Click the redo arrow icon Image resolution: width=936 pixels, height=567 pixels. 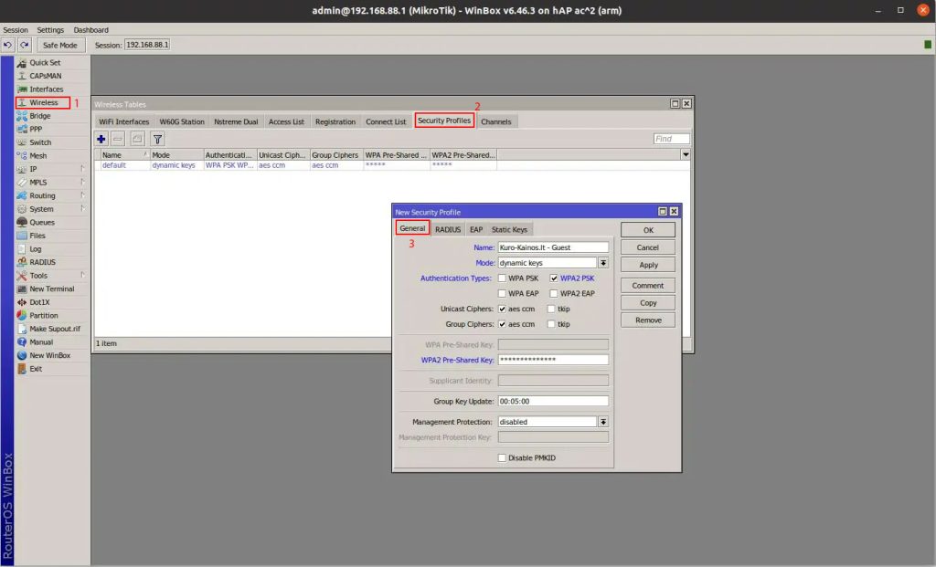click(x=25, y=45)
